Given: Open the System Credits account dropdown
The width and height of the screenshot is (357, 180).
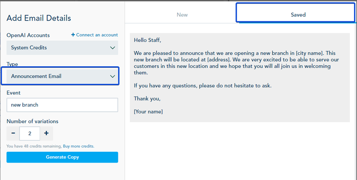Looking at the screenshot, I should (x=62, y=48).
